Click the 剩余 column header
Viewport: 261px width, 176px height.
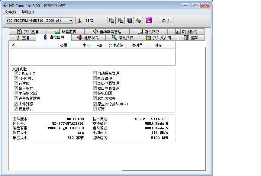tap(80, 45)
